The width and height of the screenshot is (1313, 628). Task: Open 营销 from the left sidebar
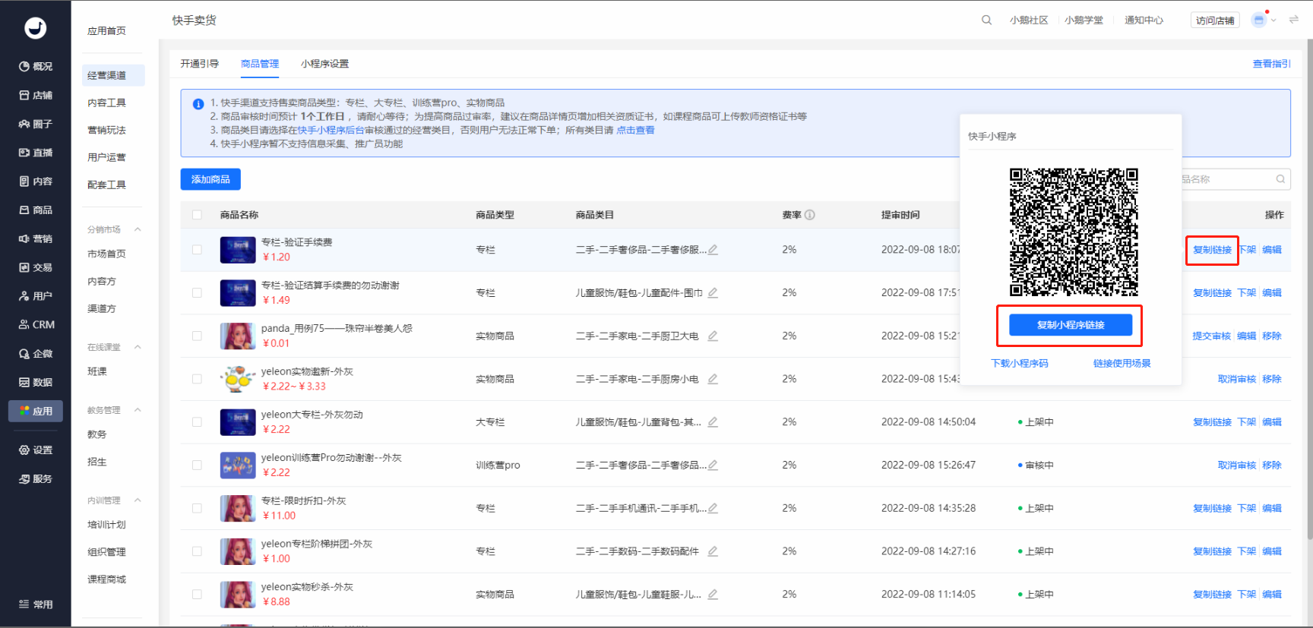36,239
